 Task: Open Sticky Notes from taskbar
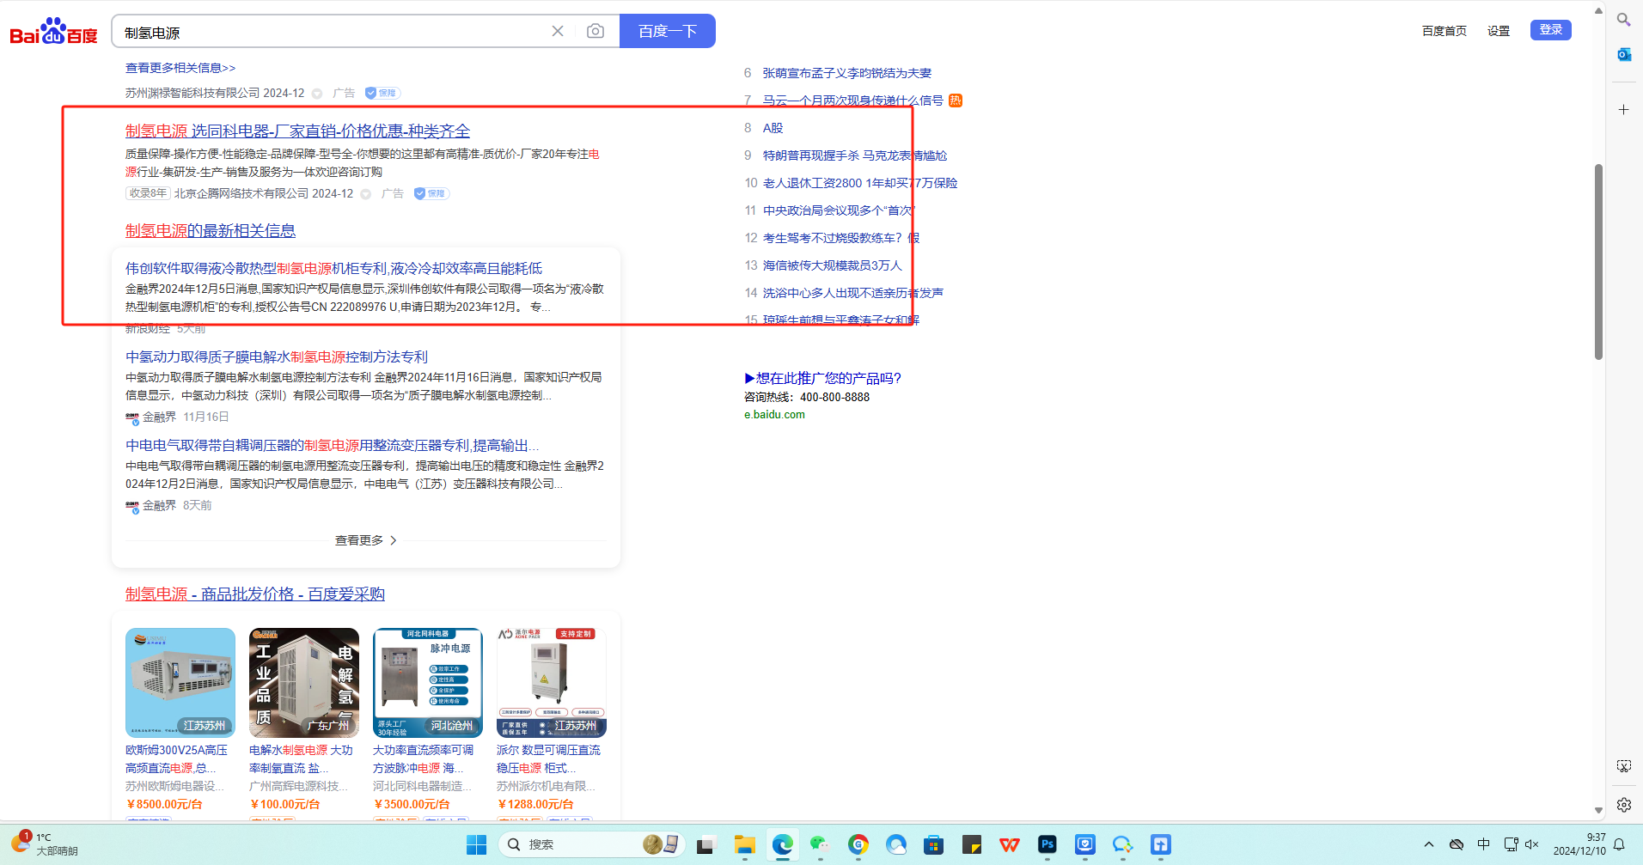click(x=972, y=844)
